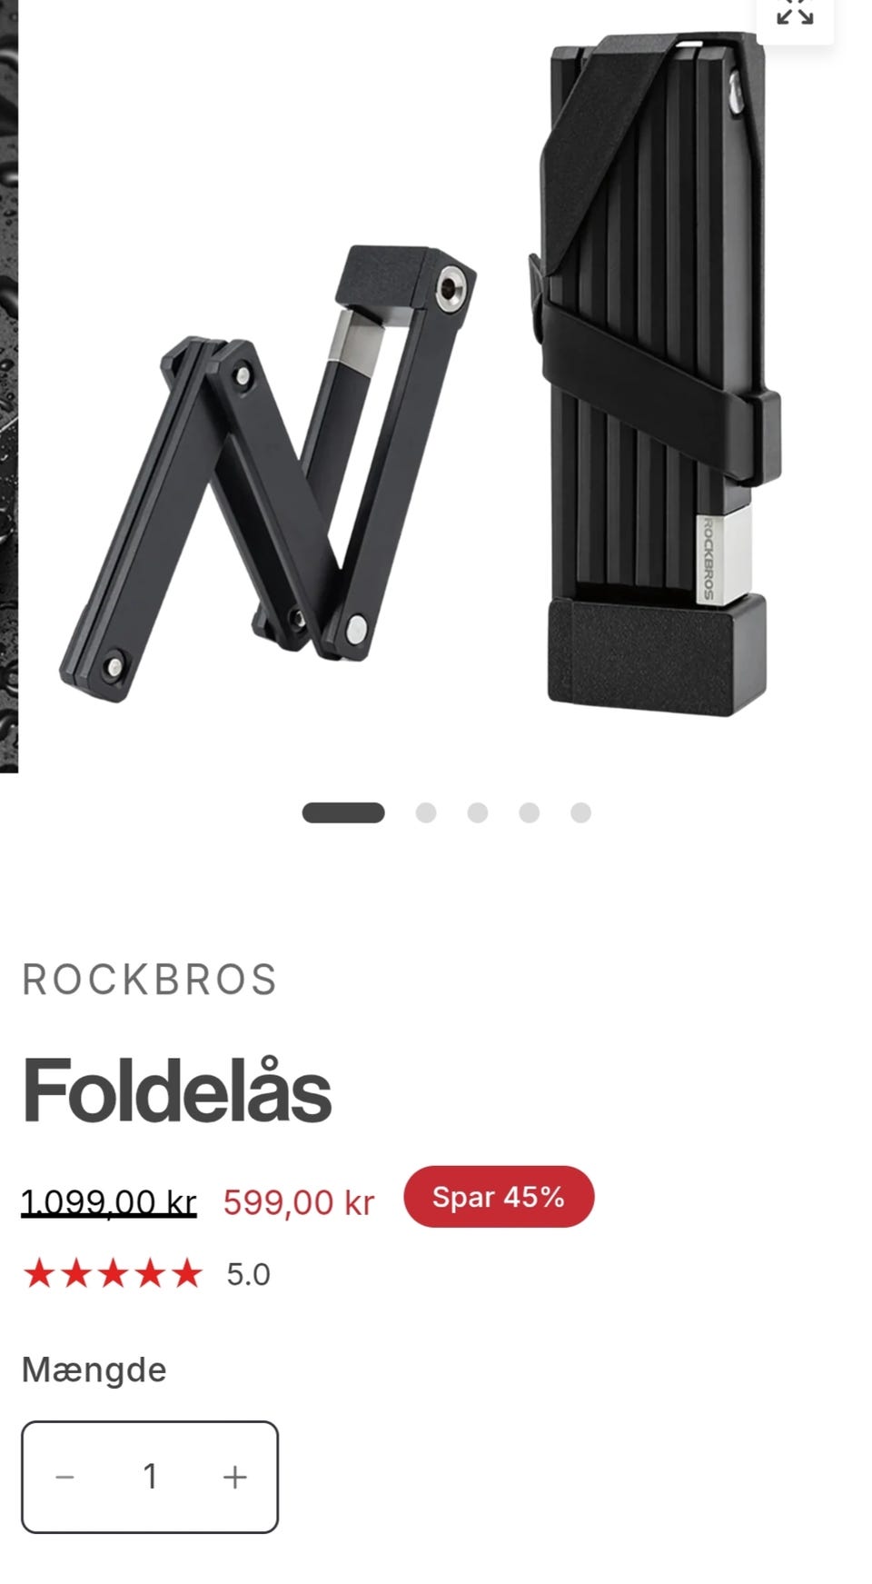Click the Mængde quantity label
Image resolution: width=872 pixels, height=1584 pixels.
(x=94, y=1370)
